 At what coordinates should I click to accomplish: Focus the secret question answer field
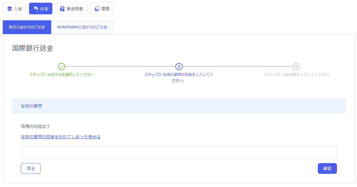(179, 152)
